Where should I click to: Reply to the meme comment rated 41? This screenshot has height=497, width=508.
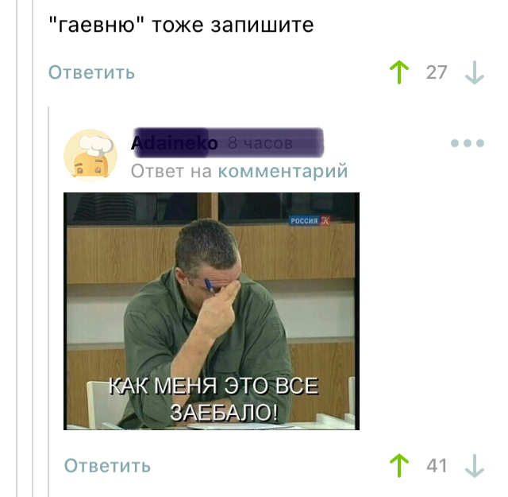pyautogui.click(x=107, y=465)
